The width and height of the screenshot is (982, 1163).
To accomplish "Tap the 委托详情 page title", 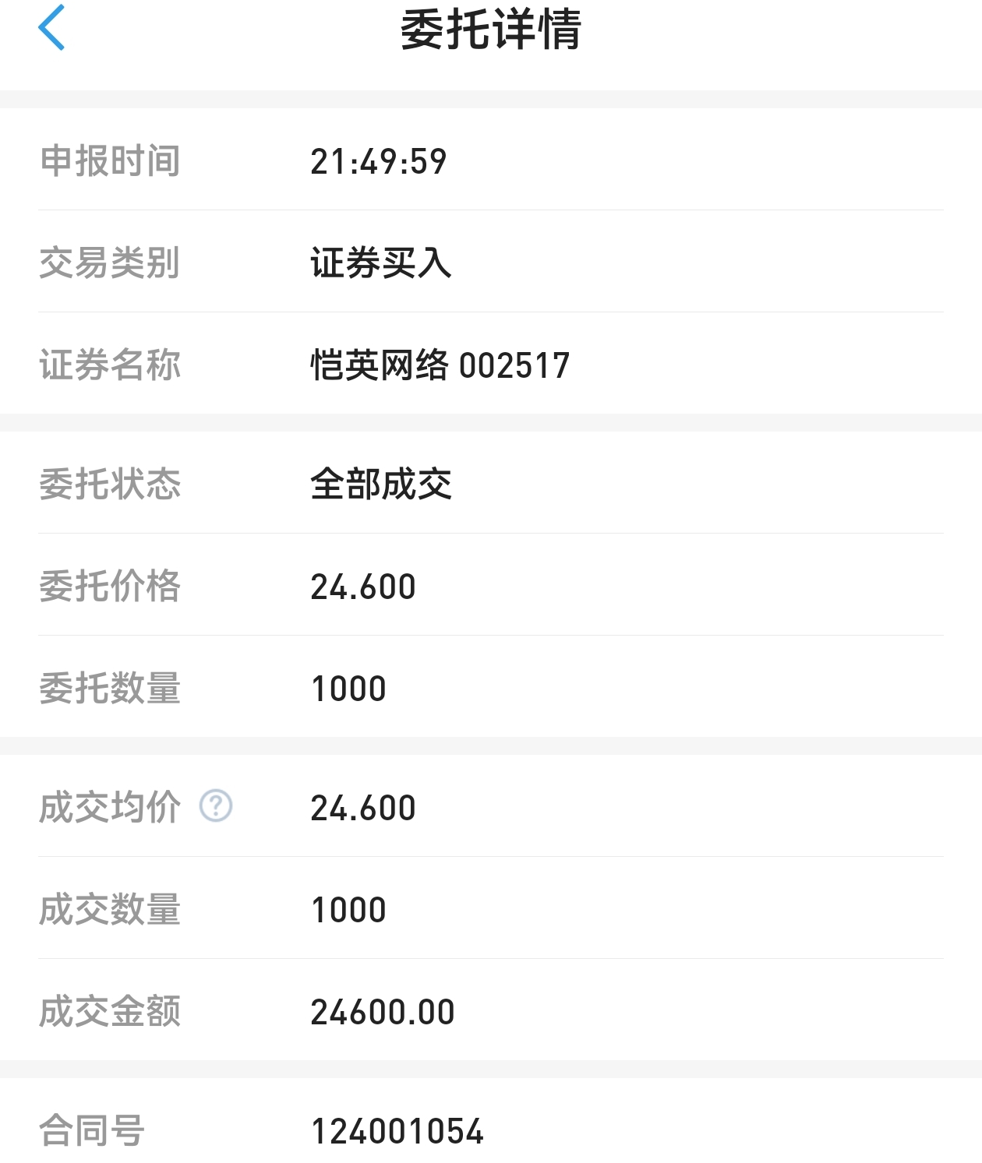I will [490, 30].
